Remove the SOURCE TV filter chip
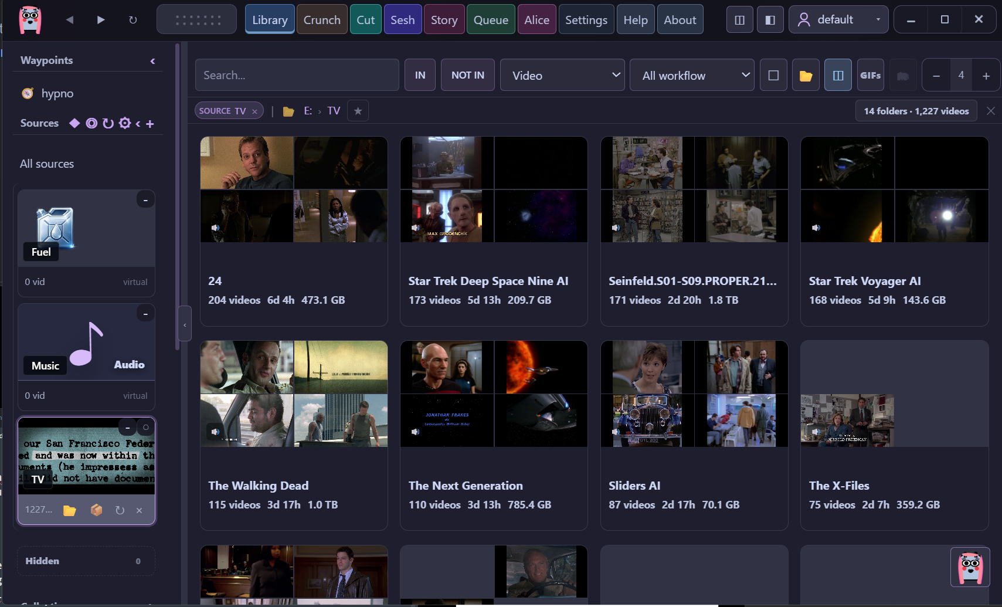Image resolution: width=1002 pixels, height=607 pixels. 254,111
